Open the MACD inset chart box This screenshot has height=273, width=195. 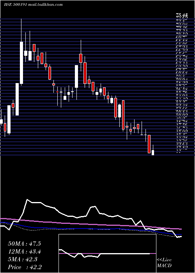tap(107, 253)
